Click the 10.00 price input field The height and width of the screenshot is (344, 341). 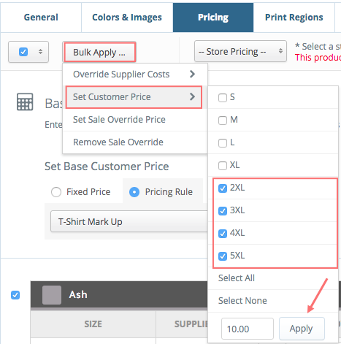248,329
